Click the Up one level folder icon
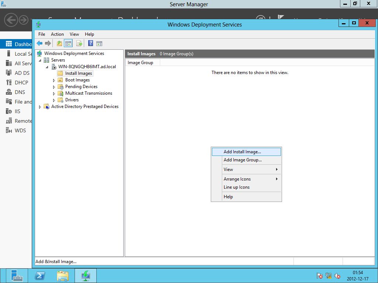 click(59, 43)
